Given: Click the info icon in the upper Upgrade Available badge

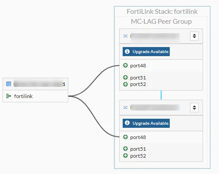Looking at the screenshot, I should point(127,51).
